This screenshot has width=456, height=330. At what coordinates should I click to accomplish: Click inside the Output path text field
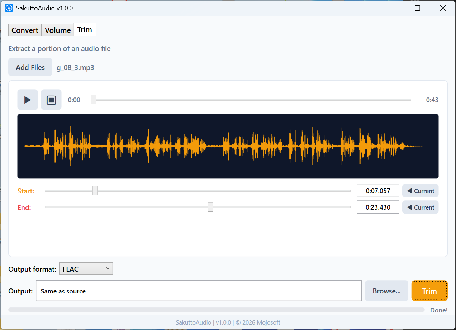coord(199,291)
